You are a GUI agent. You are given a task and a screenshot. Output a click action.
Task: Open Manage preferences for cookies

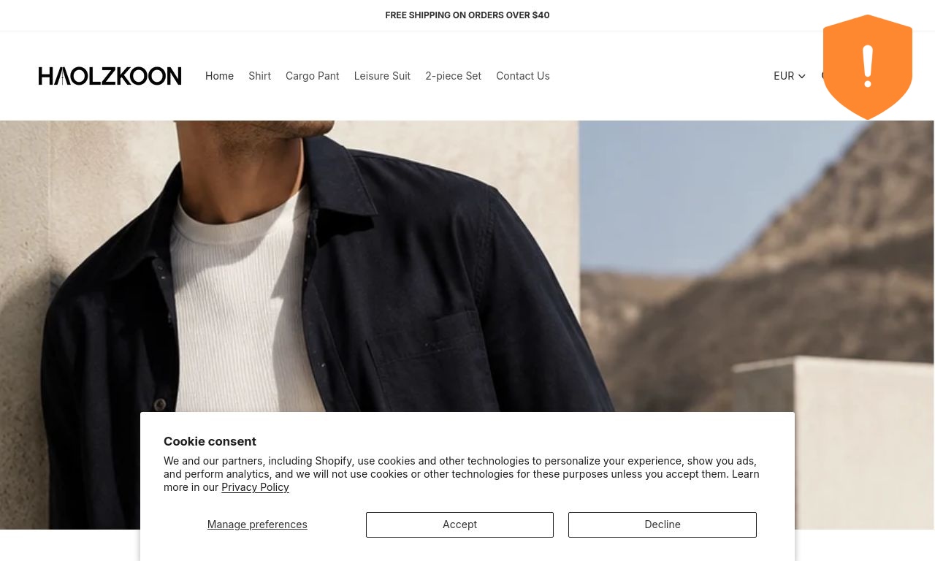257,524
